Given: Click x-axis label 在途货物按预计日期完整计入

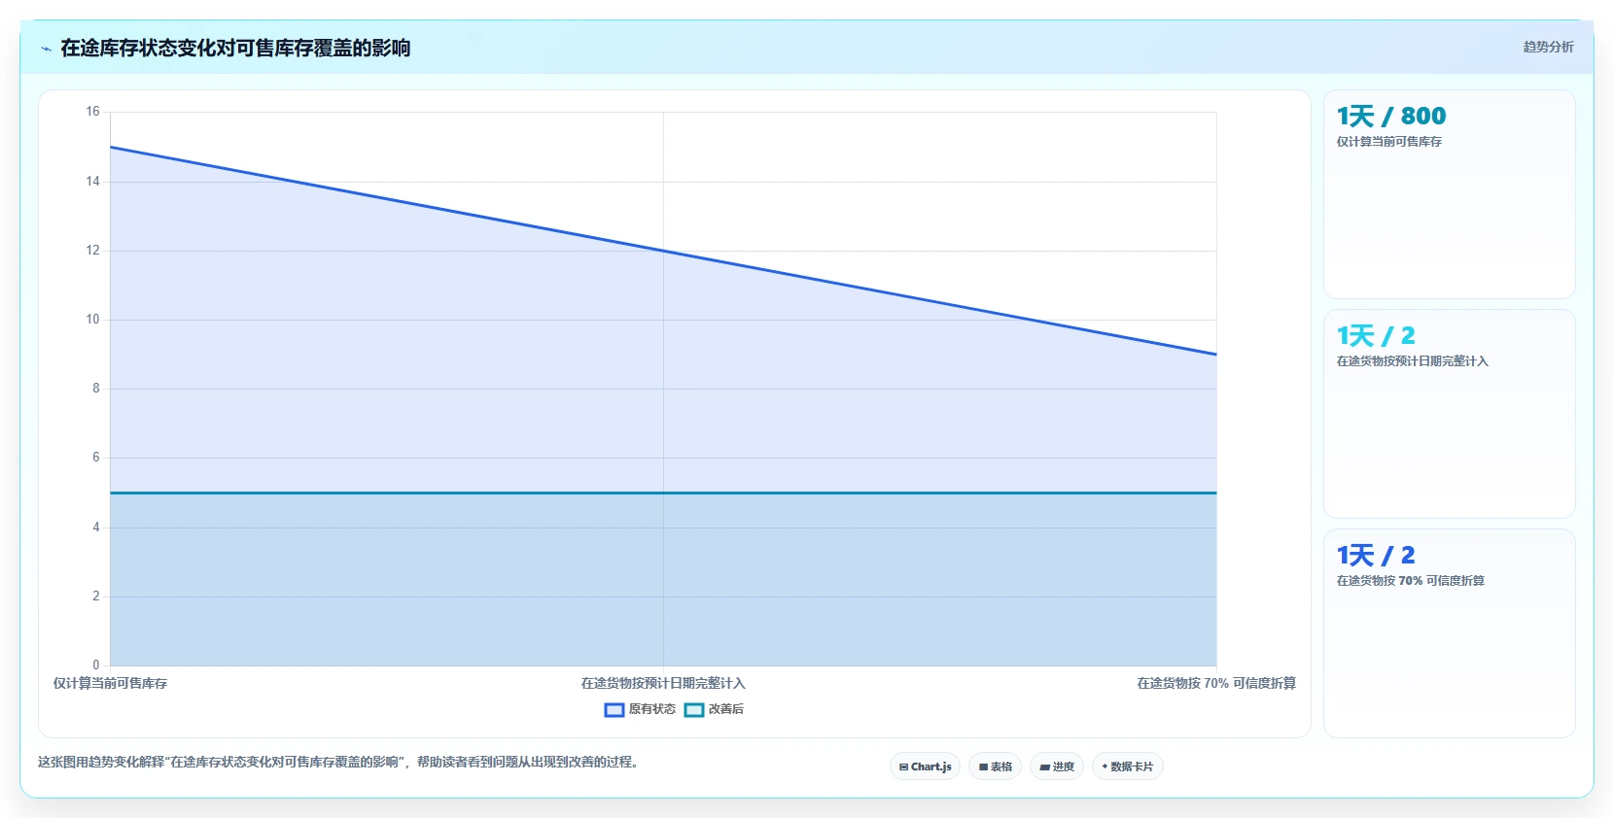Looking at the screenshot, I should pos(663,684).
